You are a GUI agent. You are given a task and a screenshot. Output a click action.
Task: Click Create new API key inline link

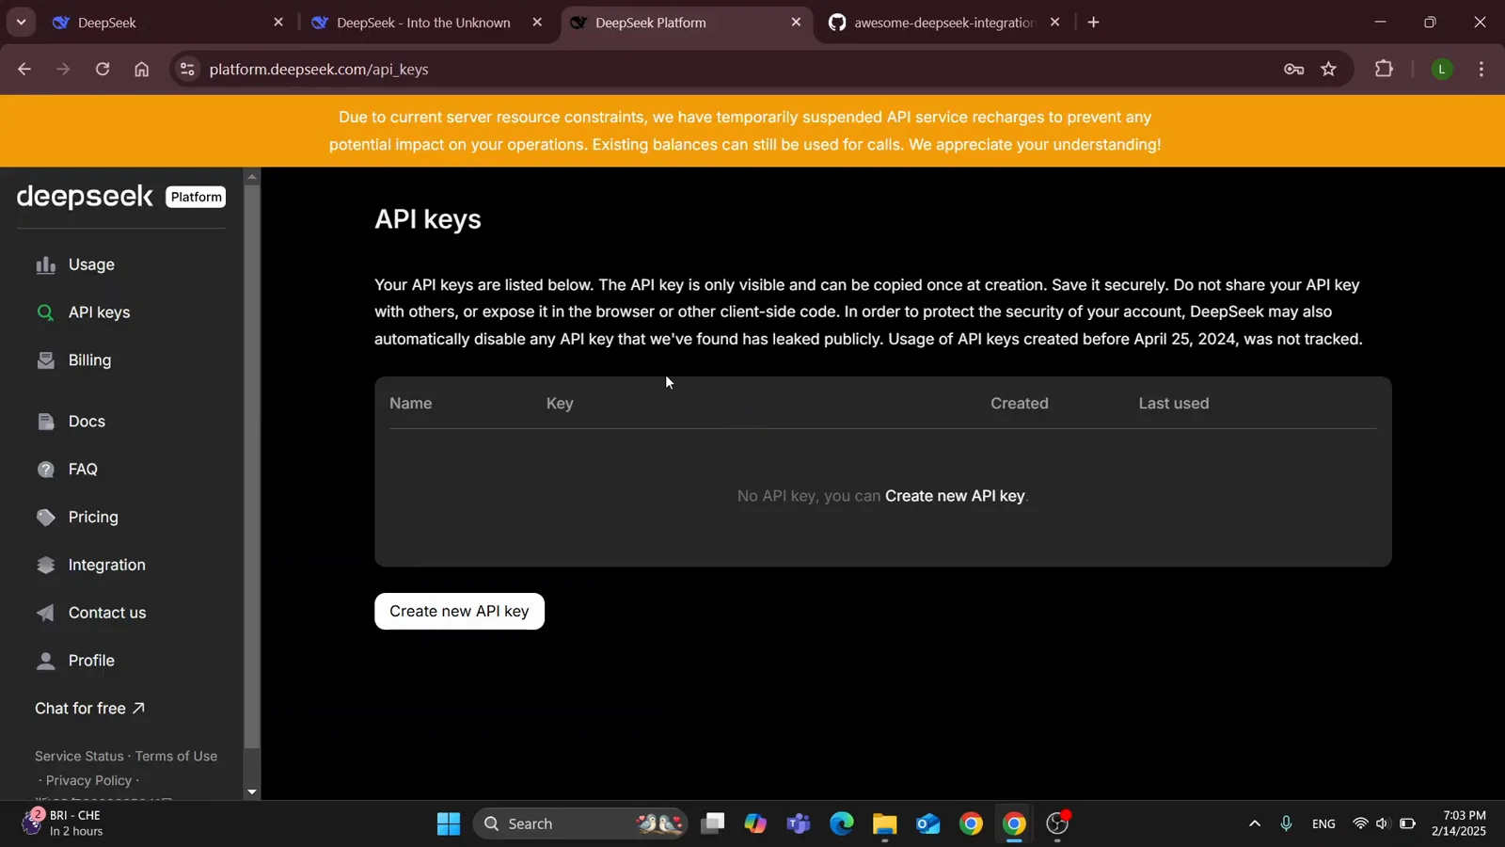(955, 496)
